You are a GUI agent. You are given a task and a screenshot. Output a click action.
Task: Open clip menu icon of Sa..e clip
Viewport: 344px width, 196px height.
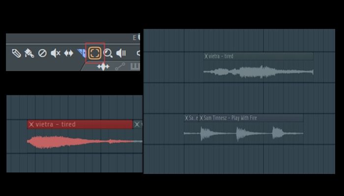pyautogui.click(x=186, y=118)
